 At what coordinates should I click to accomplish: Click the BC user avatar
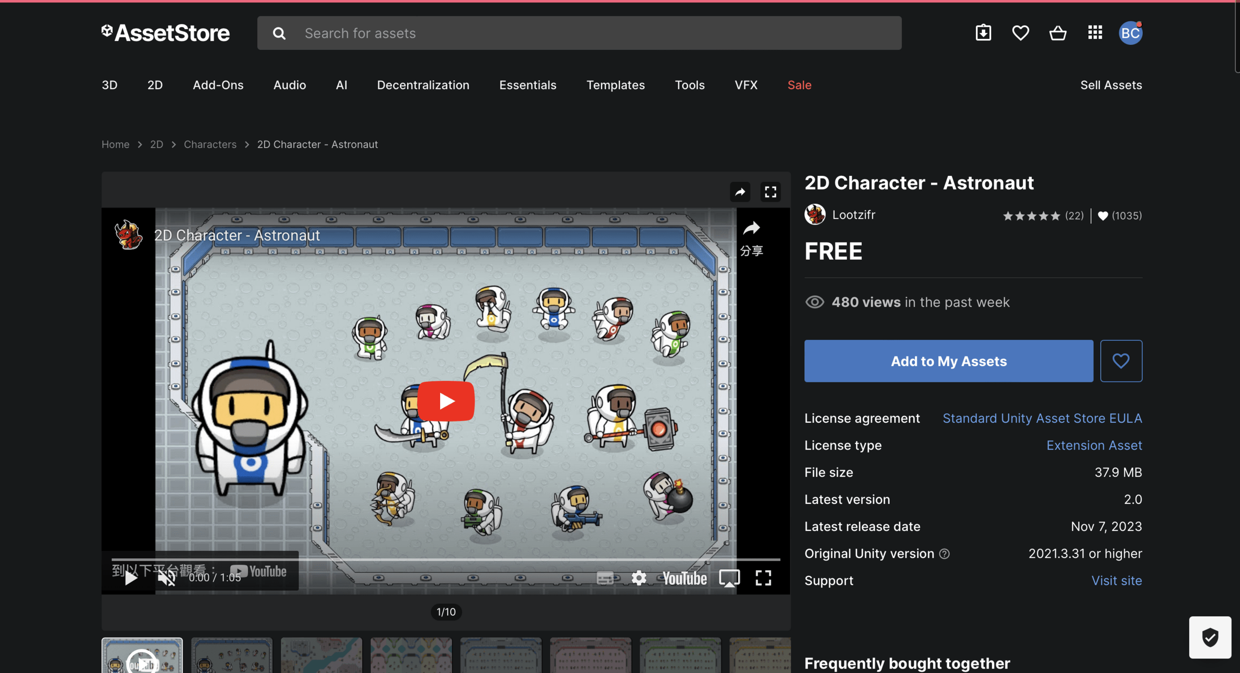1130,33
